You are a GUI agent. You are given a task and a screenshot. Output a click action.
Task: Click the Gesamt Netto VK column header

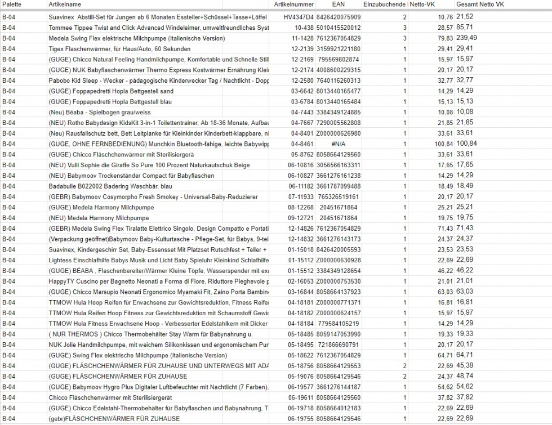pos(480,5)
